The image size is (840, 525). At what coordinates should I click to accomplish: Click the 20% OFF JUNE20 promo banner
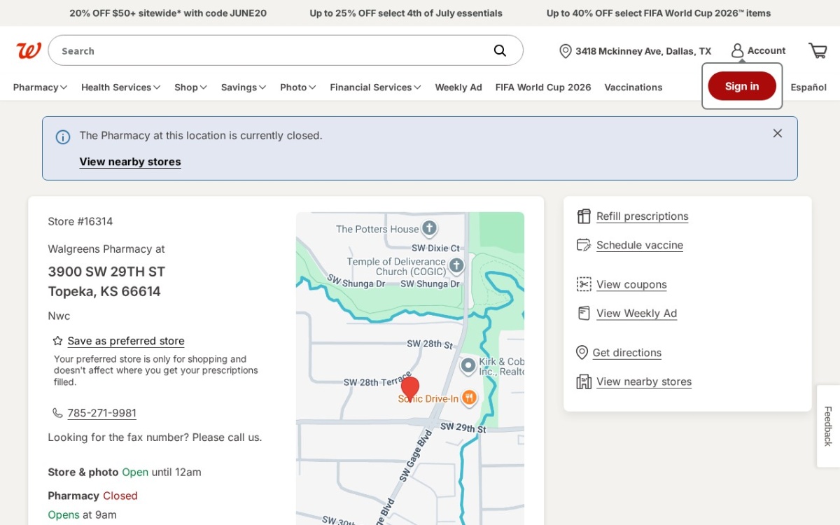coord(168,13)
